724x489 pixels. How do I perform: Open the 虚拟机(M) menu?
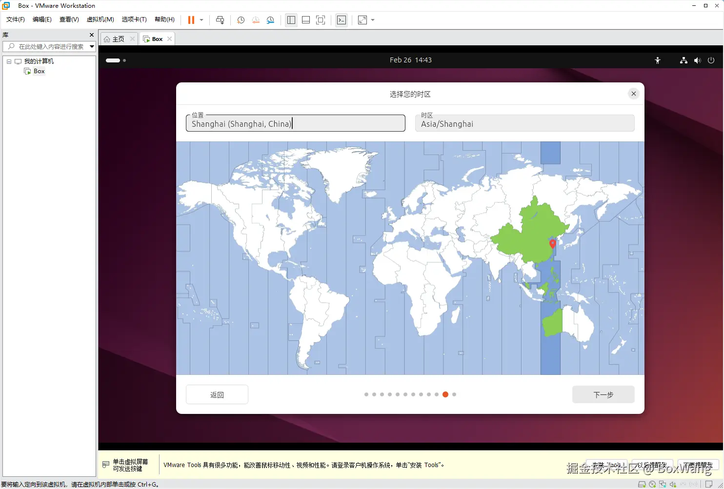pos(100,20)
